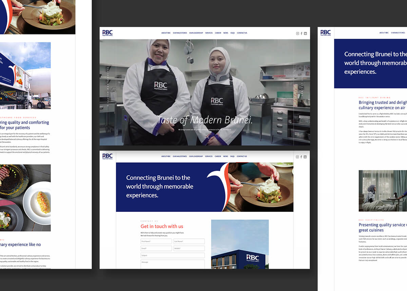Select About RBC on the contact page menu
This screenshot has height=291, width=407.
point(166,157)
